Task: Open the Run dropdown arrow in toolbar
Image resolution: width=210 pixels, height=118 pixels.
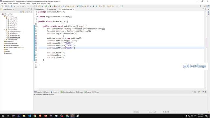Action: [48, 6]
